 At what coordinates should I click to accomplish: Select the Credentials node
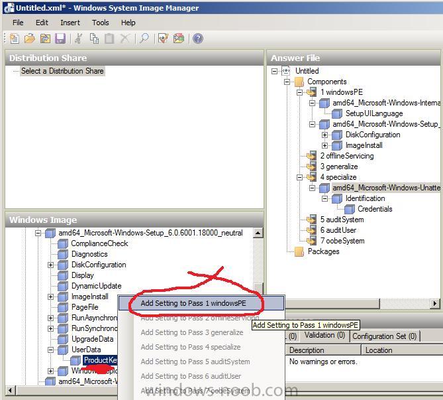(x=375, y=209)
